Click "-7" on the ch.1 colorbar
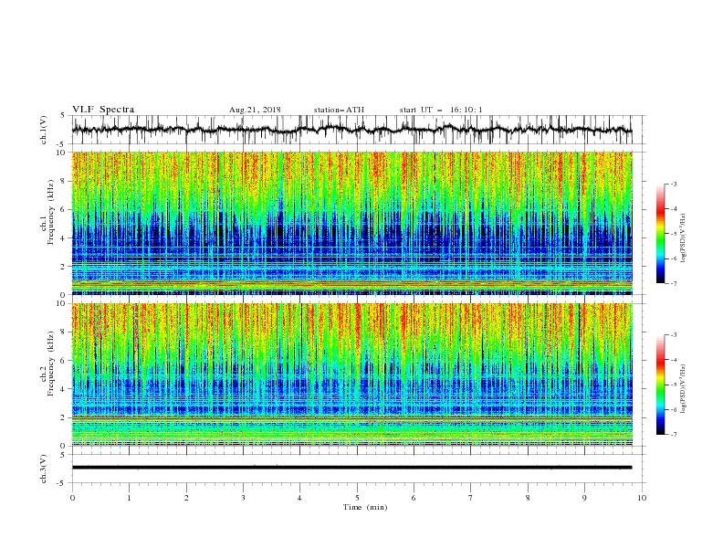 coord(674,284)
